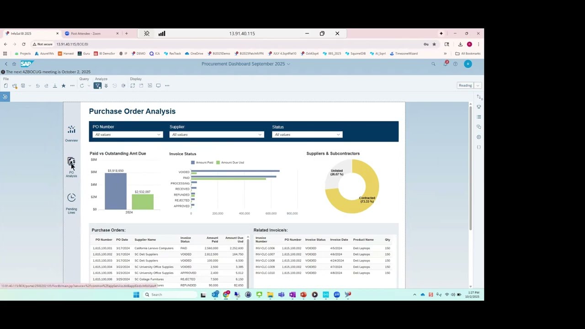585x329 pixels.
Task: Click the blue Amount Paid 2024 bar
Action: [116, 191]
